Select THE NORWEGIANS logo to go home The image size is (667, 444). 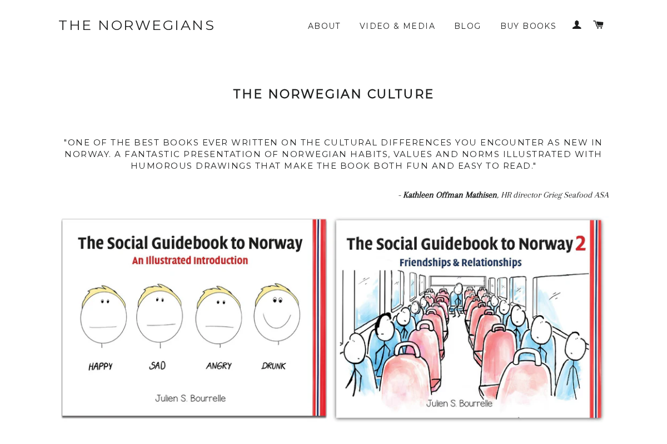tap(137, 24)
